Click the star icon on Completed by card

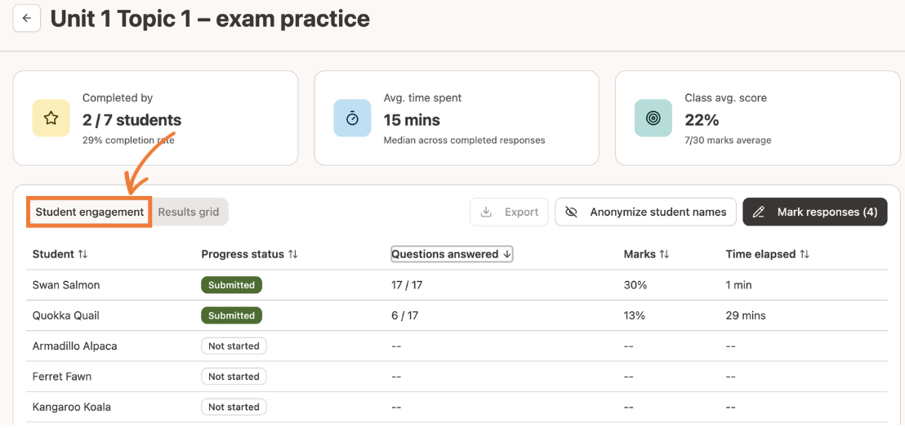click(51, 118)
